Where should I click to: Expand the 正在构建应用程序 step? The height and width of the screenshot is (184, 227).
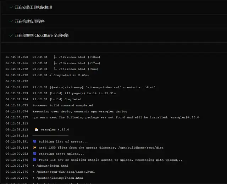(x=30, y=22)
